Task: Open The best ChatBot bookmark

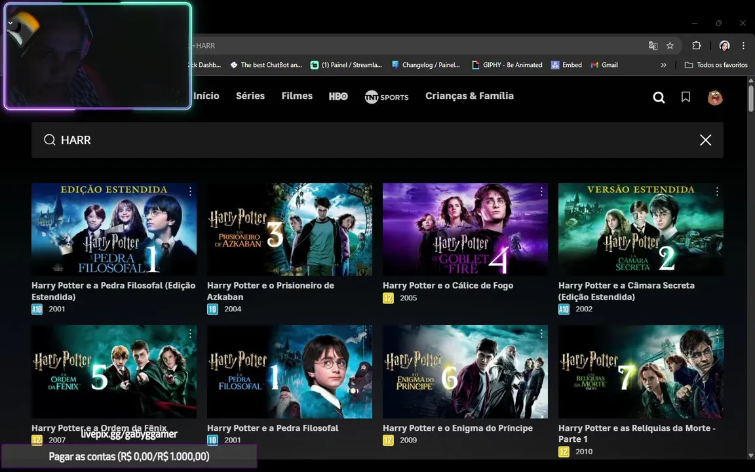Action: (266, 65)
